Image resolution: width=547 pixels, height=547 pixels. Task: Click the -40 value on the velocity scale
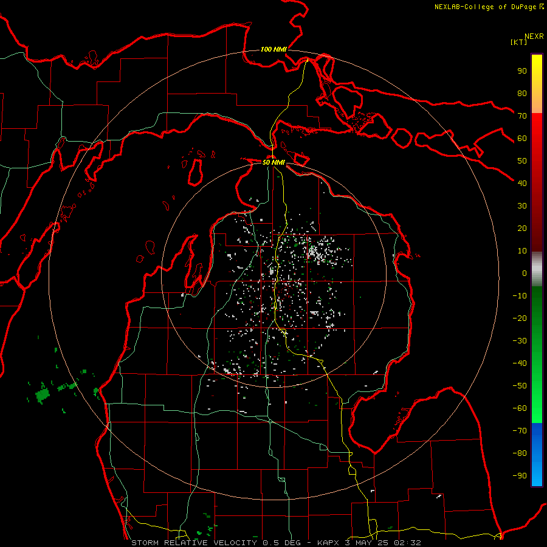(x=520, y=363)
